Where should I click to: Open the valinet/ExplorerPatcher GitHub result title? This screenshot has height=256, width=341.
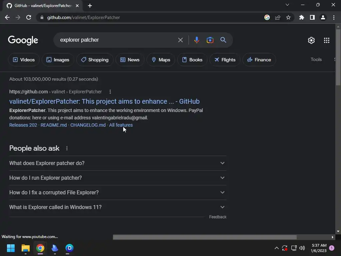tap(104, 101)
